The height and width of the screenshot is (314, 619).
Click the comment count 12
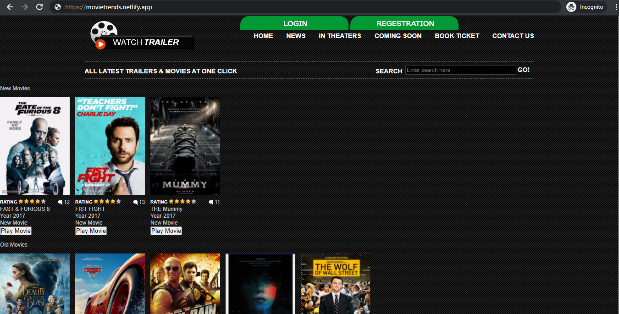point(67,202)
